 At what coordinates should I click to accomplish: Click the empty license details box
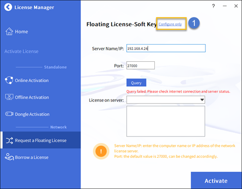click(x=166, y=121)
